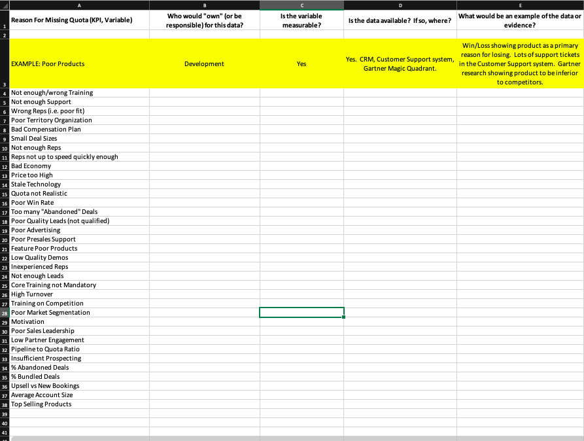Click 'Motivation' cell
The height and width of the screenshot is (441, 584).
(79, 322)
